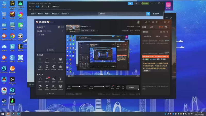
Task: Open Steam from the taskbar
Action: 13,114
